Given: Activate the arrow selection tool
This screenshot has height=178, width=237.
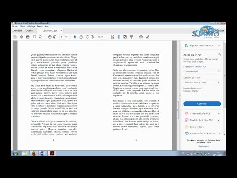Looking at the screenshot, I should (x=75, y=37).
